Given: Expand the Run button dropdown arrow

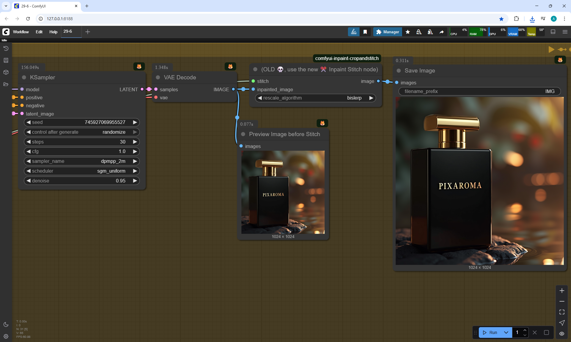Looking at the screenshot, I should click(x=506, y=332).
